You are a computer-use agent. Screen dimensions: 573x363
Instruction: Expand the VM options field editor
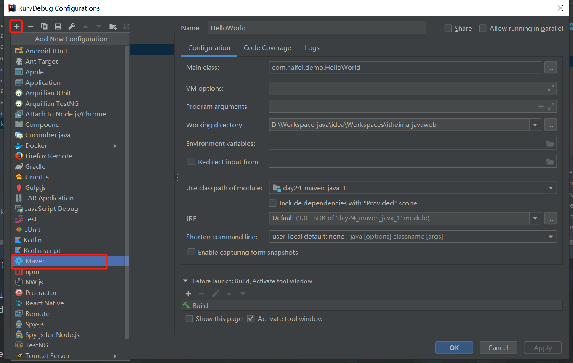[551, 88]
